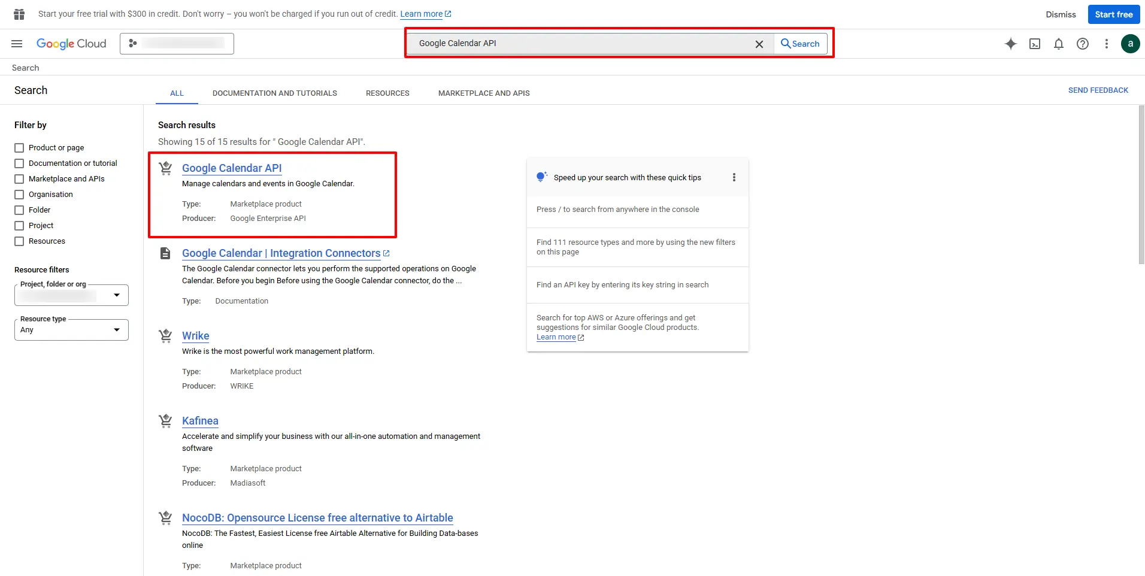The width and height of the screenshot is (1145, 576).
Task: Switch to the Resources tab
Action: (387, 93)
